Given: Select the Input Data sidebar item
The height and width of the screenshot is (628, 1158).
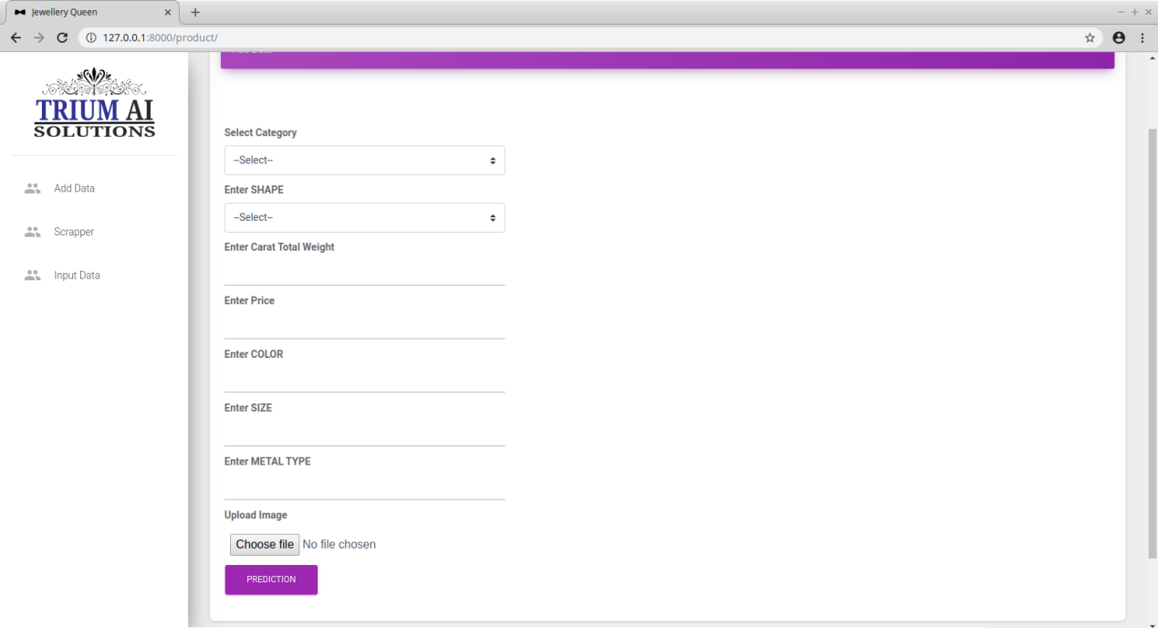Looking at the screenshot, I should click(77, 276).
